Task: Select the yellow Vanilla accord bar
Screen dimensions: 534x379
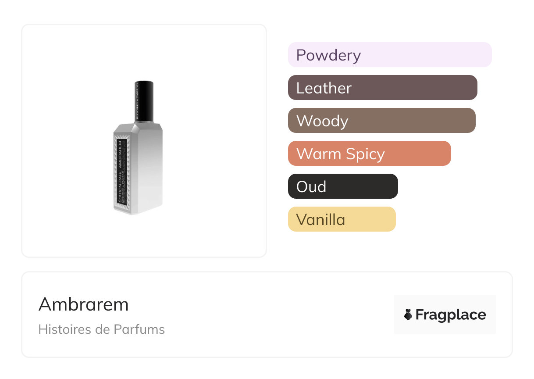Action: [x=342, y=219]
